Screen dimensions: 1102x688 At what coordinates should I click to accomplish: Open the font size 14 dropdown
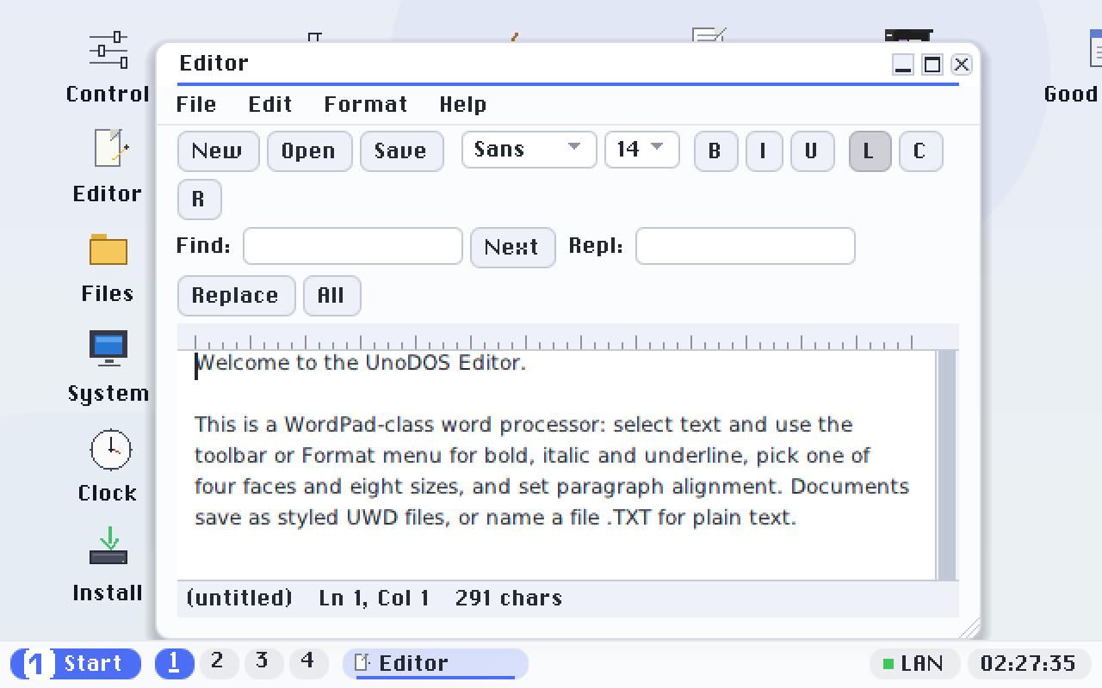click(x=642, y=150)
